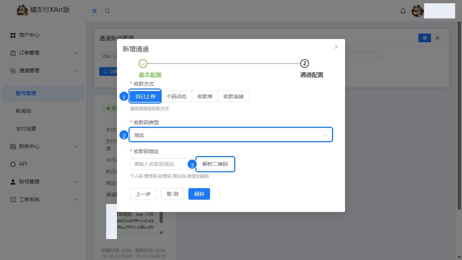Switch to list view icon
Screen dimensions: 462x260
[437, 38]
